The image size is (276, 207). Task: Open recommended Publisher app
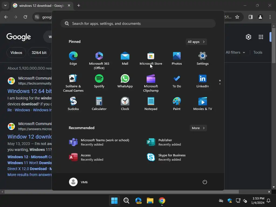164,142
